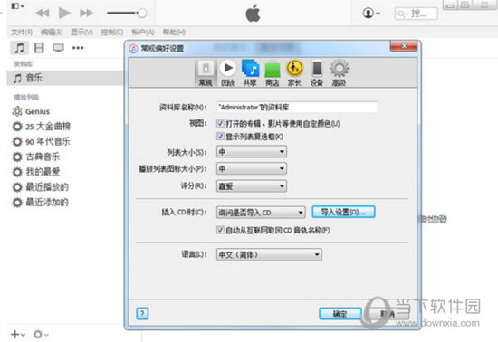This screenshot has width=498, height=342.
Task: Select the 商店 preferences tab
Action: (273, 72)
